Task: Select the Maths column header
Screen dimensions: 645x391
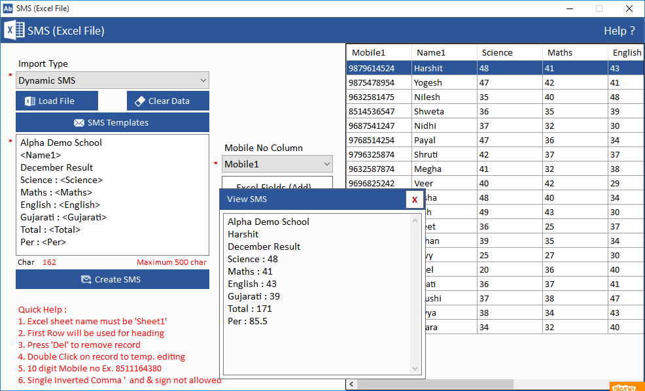Action: 574,53
